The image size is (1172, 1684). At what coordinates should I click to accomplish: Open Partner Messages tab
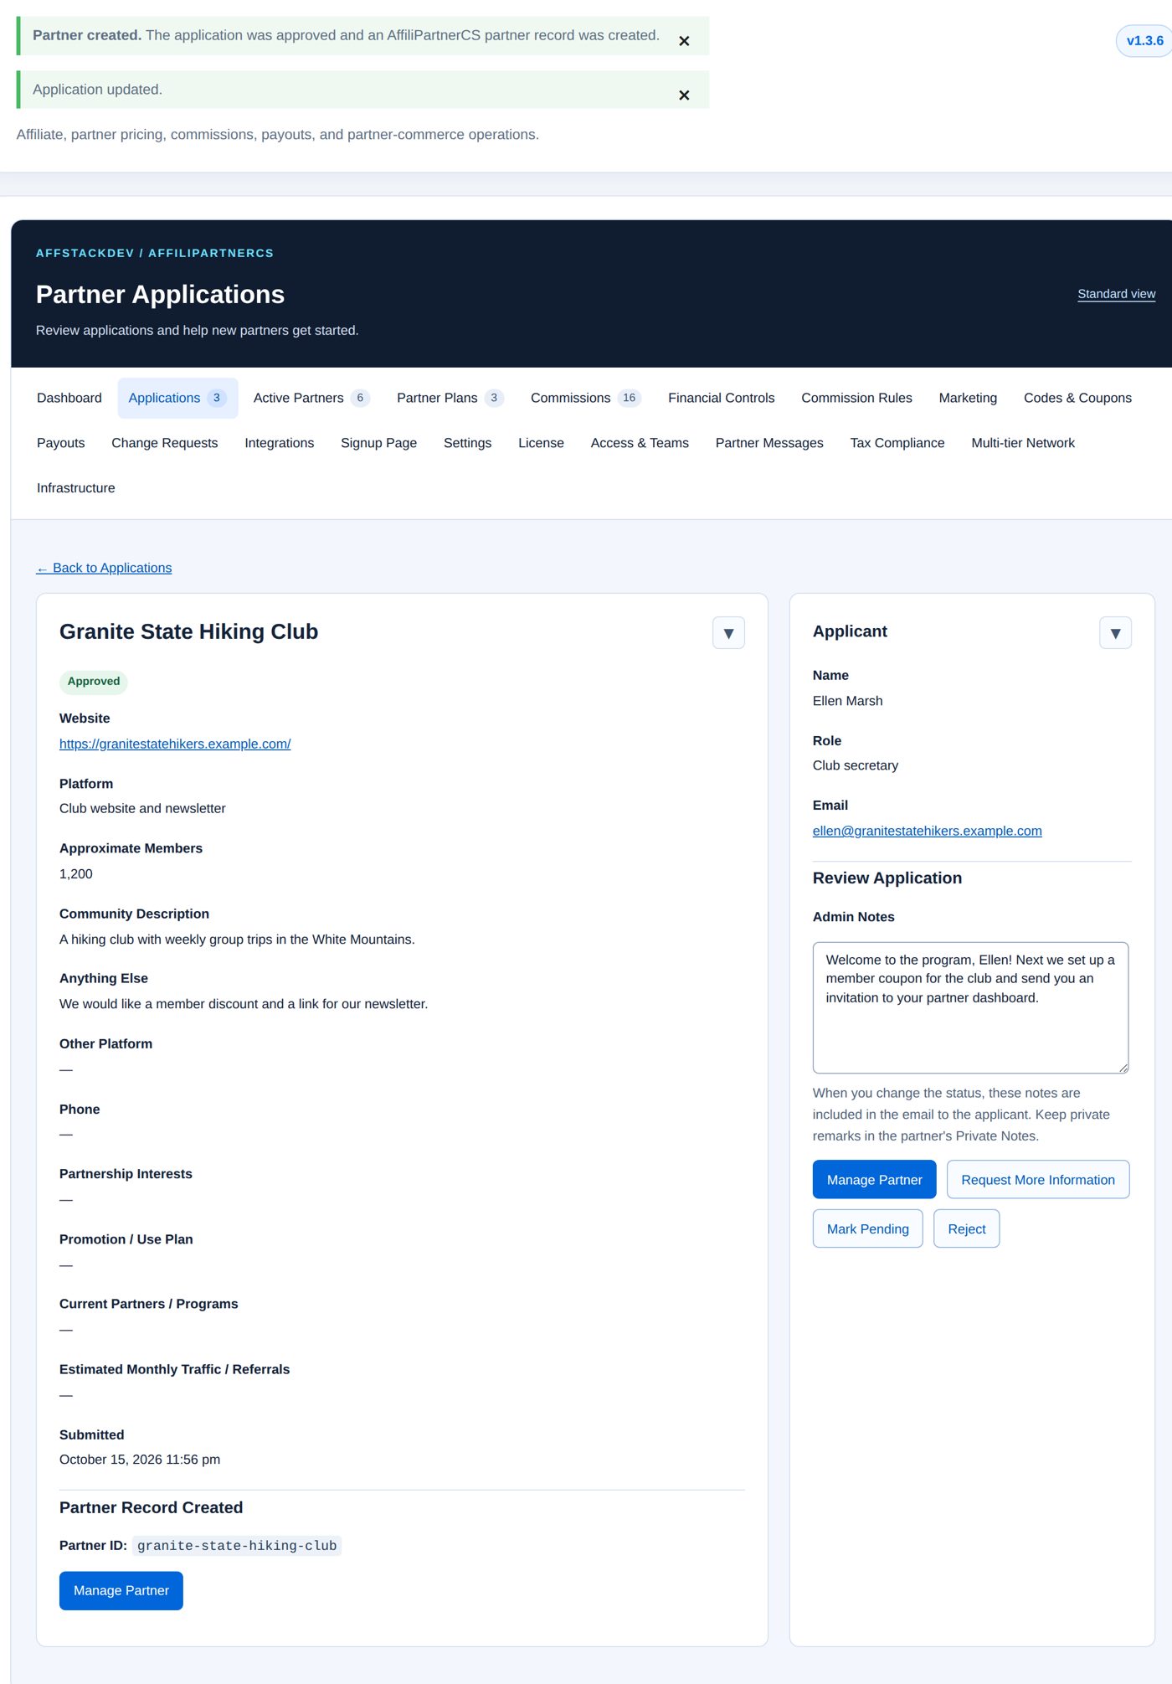click(769, 443)
